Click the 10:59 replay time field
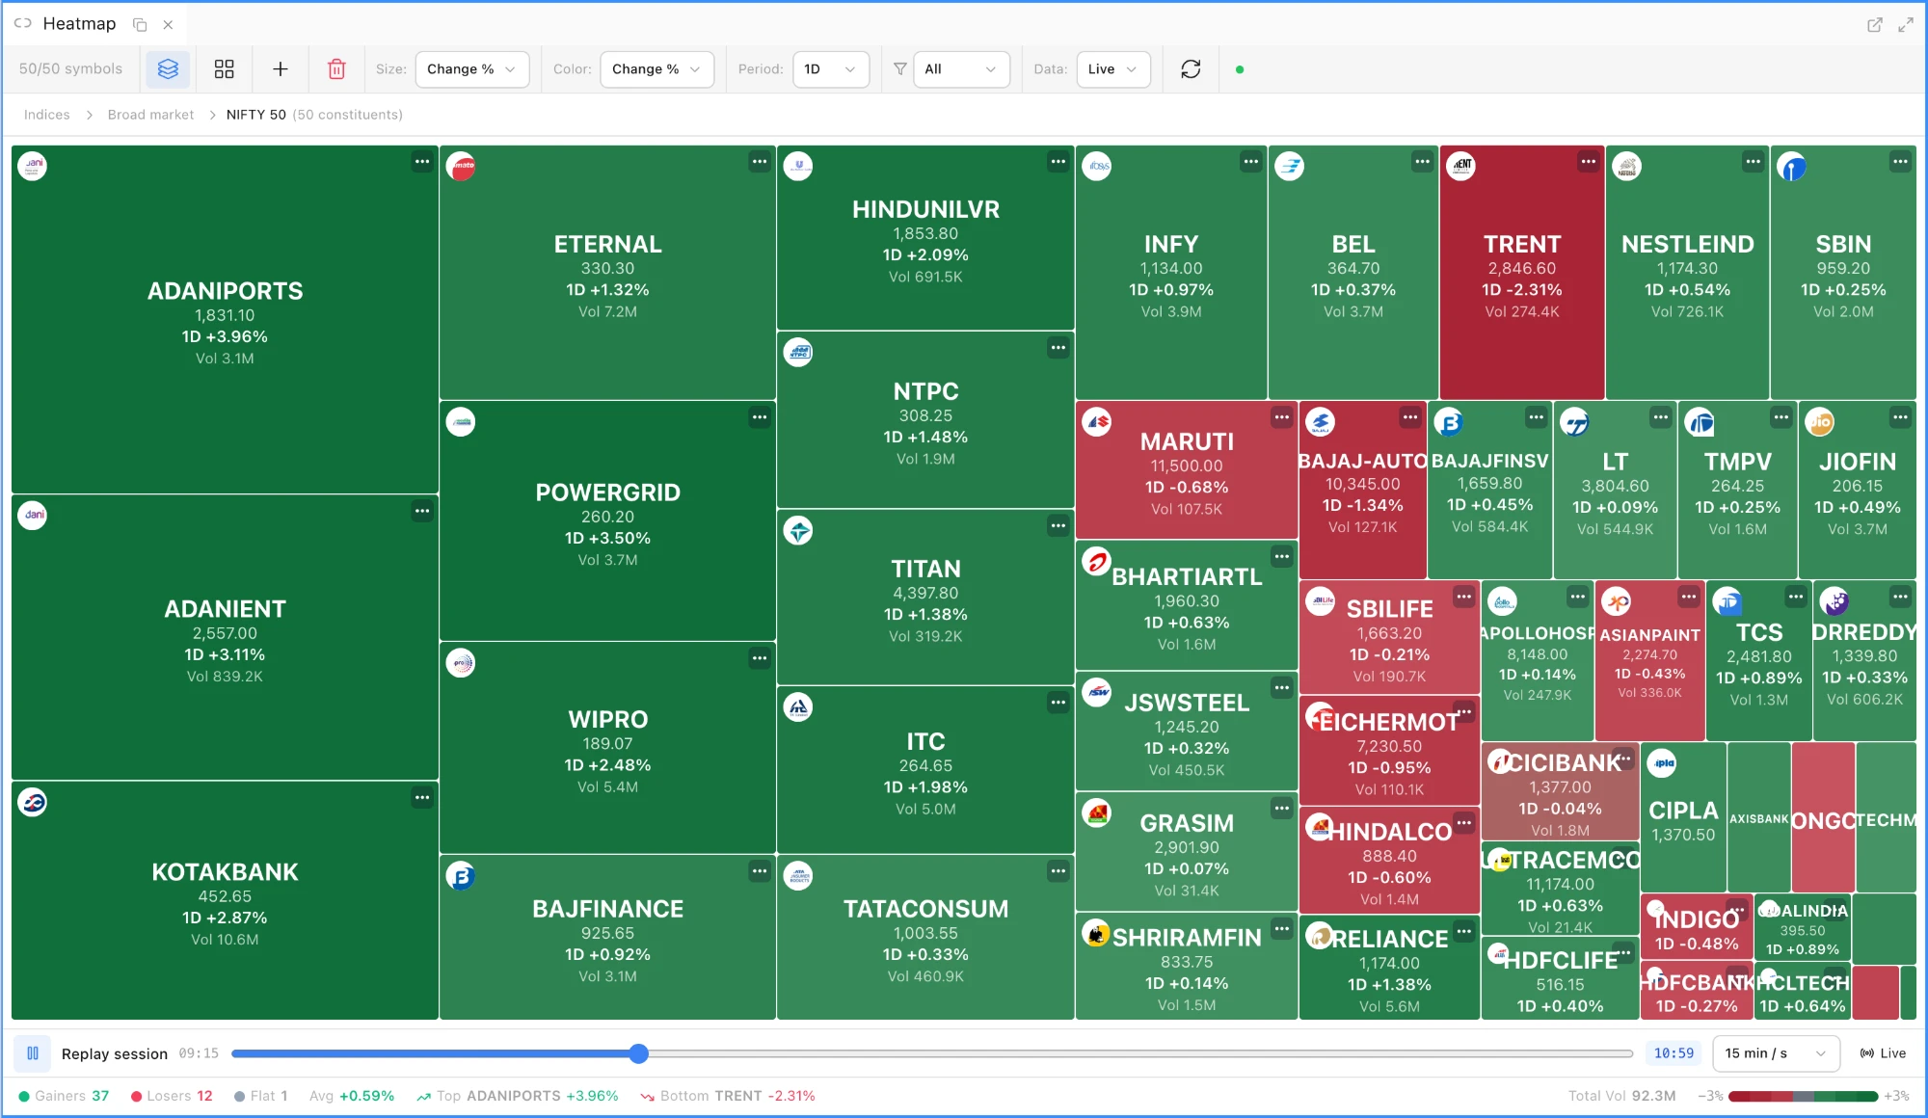The image size is (1928, 1118). 1674,1053
